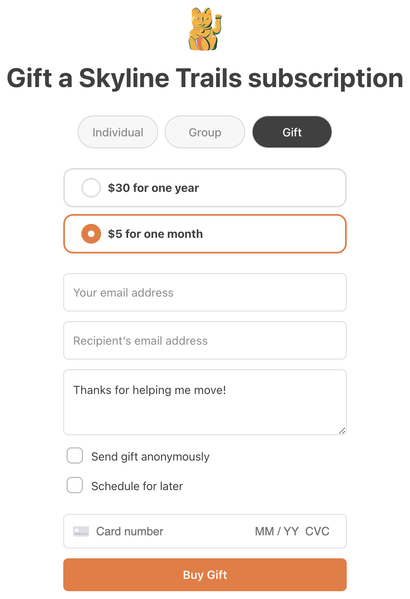Switch to the Group tab
The height and width of the screenshot is (599, 410).
point(205,132)
